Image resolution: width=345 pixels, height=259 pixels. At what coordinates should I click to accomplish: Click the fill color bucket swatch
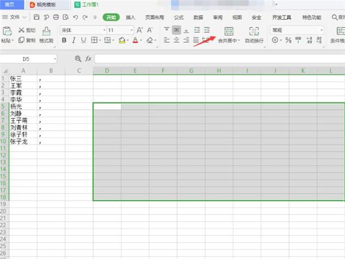pos(122,40)
